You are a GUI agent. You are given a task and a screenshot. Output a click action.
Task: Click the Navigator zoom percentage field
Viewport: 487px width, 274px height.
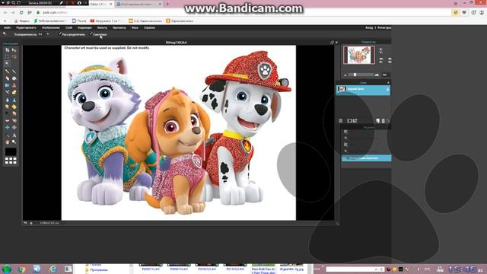coord(386,75)
